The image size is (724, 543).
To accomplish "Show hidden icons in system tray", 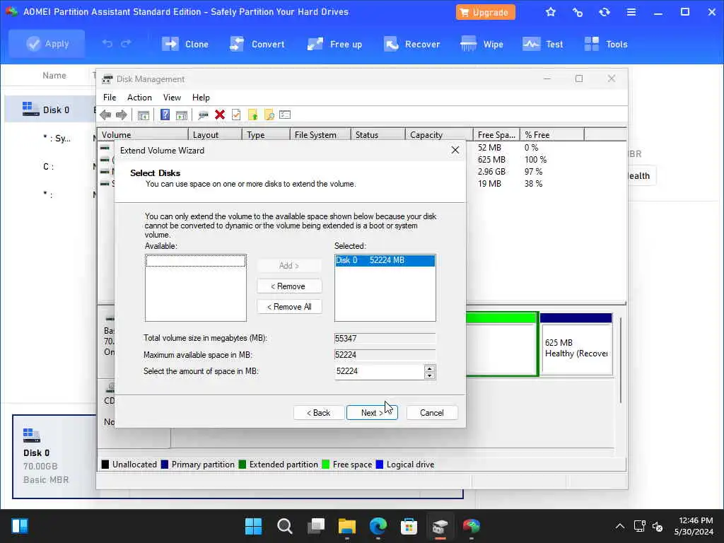I will pyautogui.click(x=619, y=526).
